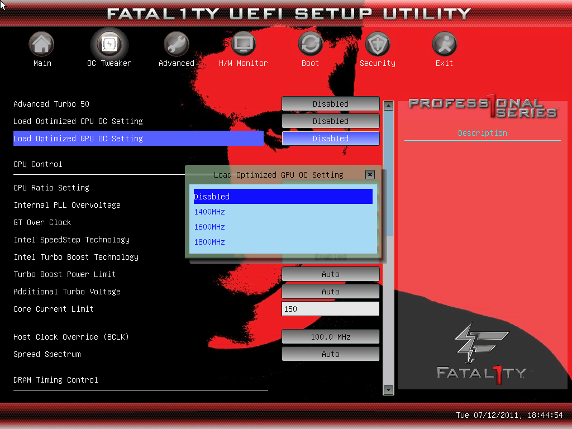Click Host Clock Override 100.0 MHz button

point(330,337)
